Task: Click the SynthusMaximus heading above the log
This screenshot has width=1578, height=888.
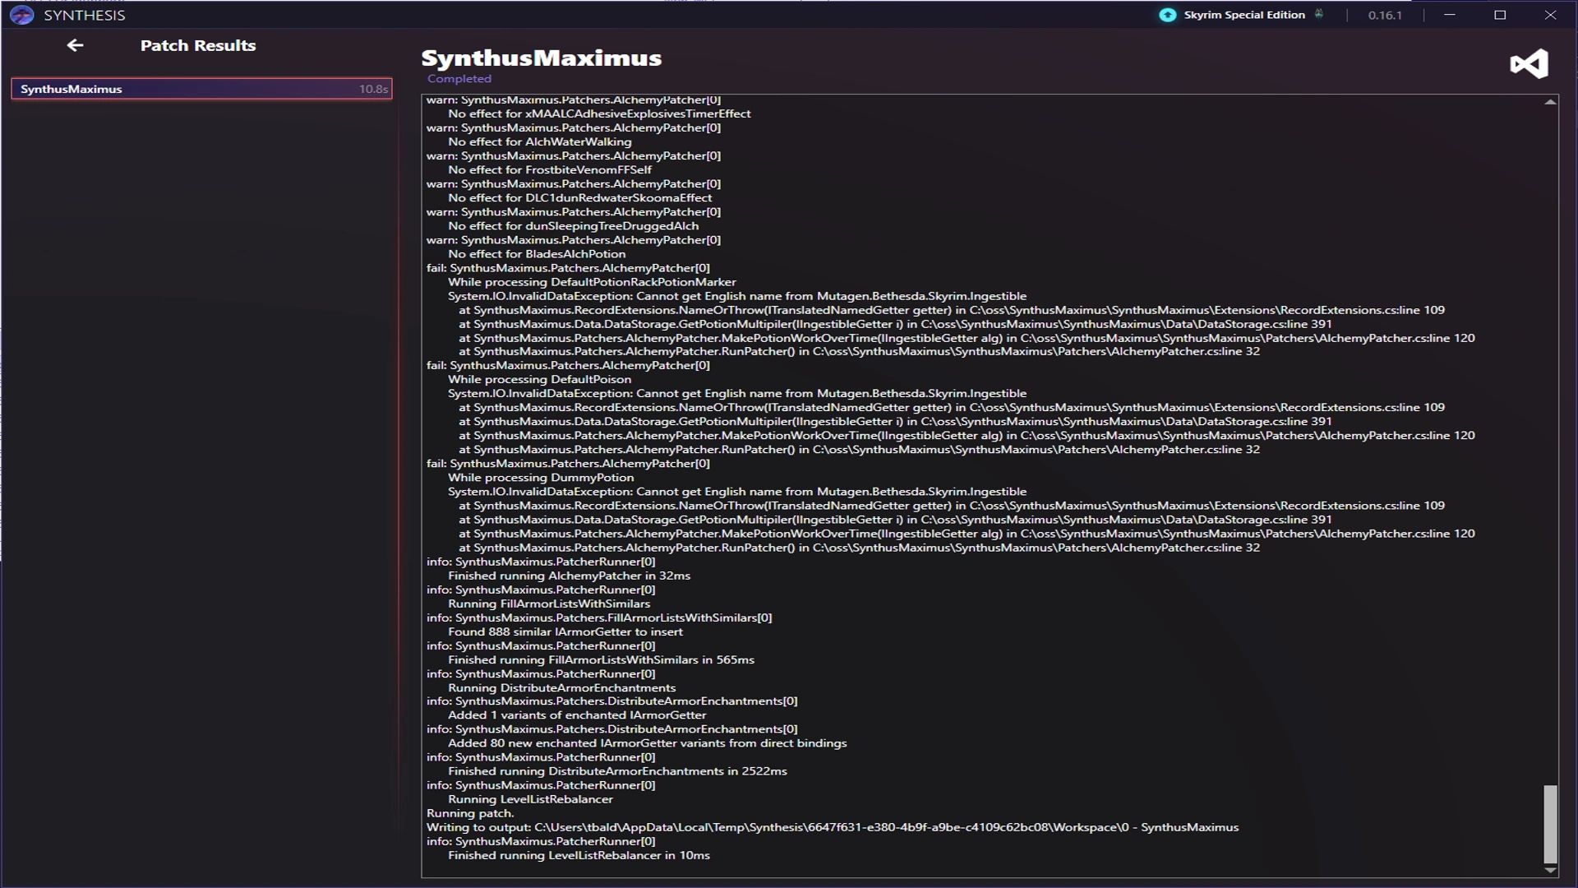Action: [541, 58]
